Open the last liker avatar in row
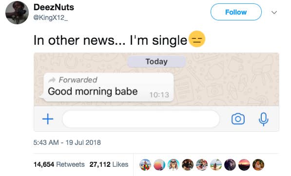291x176 pixels. [258, 164]
